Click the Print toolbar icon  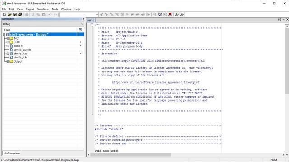click(x=27, y=14)
